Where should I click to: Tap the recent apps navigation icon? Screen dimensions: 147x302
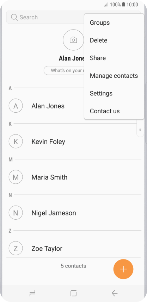(32, 294)
